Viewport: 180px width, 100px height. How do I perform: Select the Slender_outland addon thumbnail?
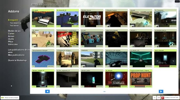pos(43,79)
